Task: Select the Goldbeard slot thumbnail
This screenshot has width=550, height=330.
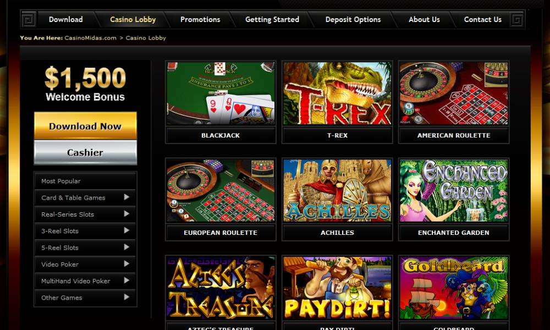Action: click(x=454, y=288)
